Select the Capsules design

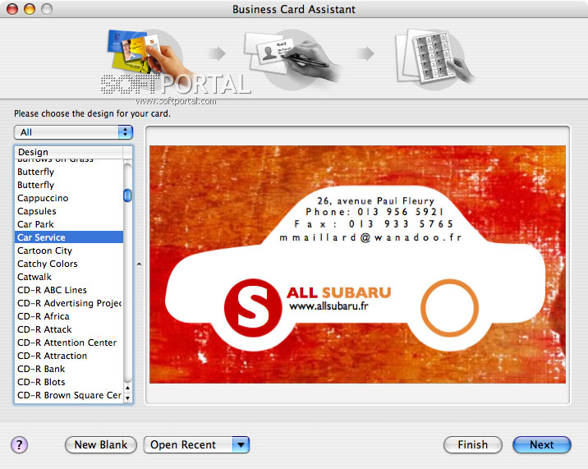click(x=69, y=211)
